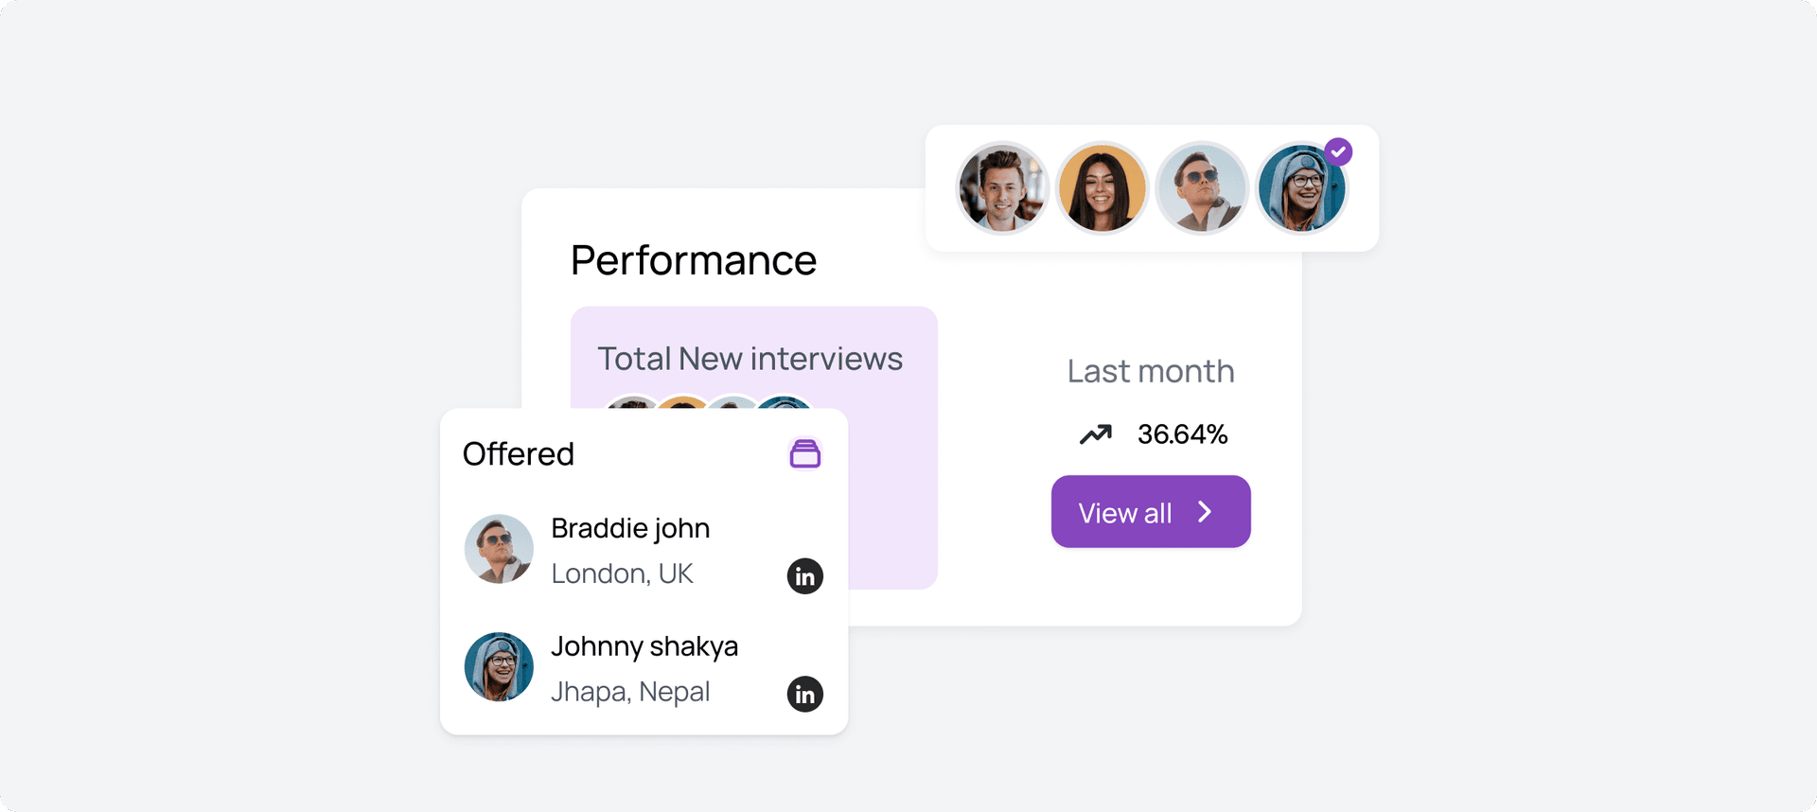The image size is (1817, 812).
Task: Expand the Offered list
Action: [x=519, y=454]
